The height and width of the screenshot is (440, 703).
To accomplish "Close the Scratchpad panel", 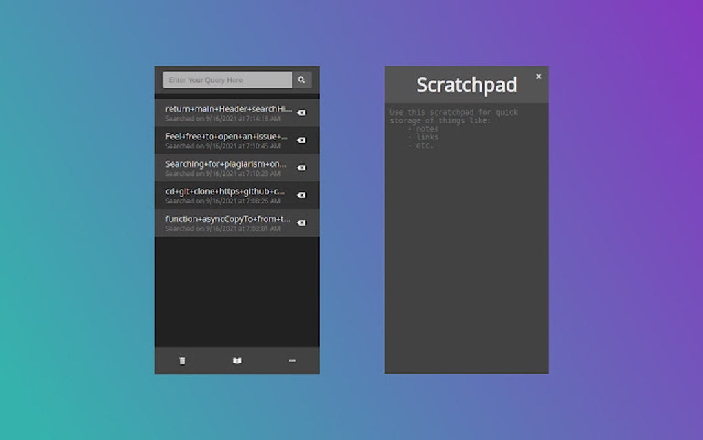I will (538, 76).
